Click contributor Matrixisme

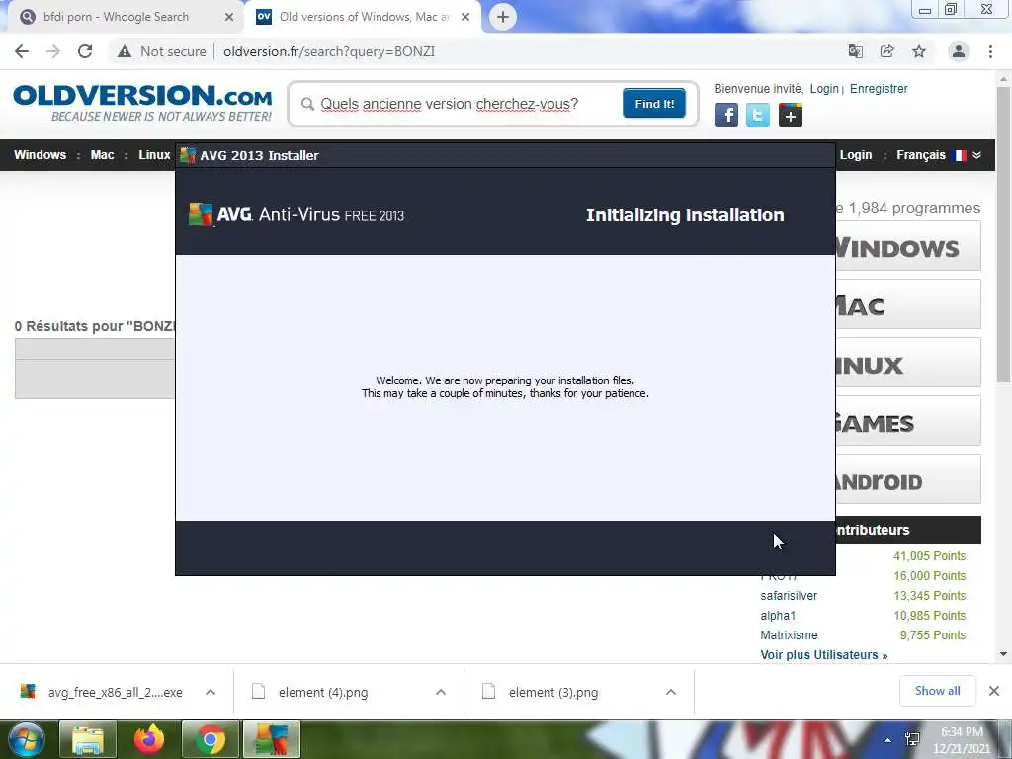789,635
